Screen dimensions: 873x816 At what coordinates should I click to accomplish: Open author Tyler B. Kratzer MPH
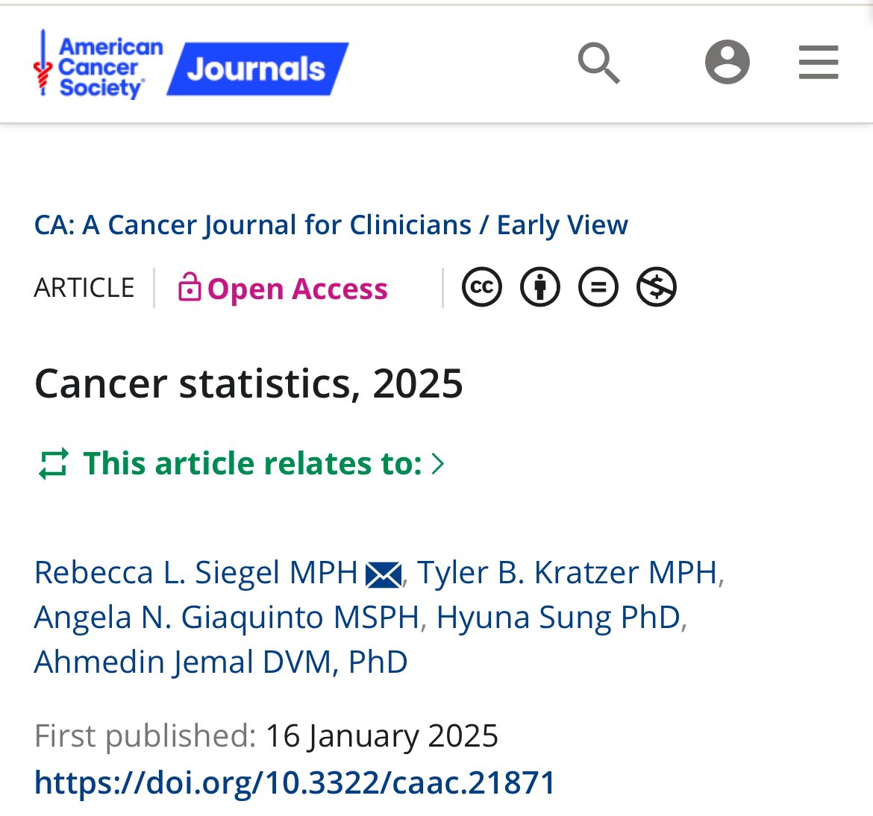(x=567, y=573)
